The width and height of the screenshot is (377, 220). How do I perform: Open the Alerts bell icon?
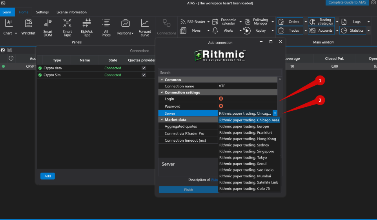(215, 31)
